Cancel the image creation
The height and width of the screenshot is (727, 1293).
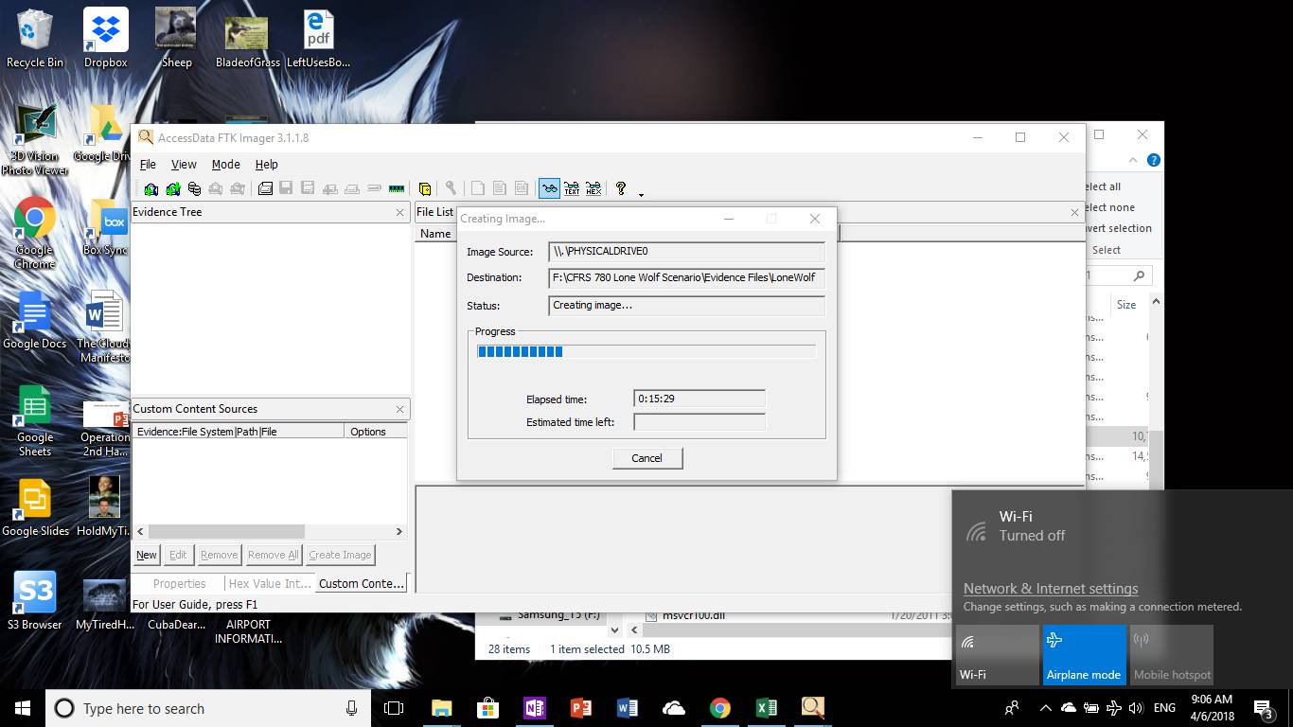(646, 458)
